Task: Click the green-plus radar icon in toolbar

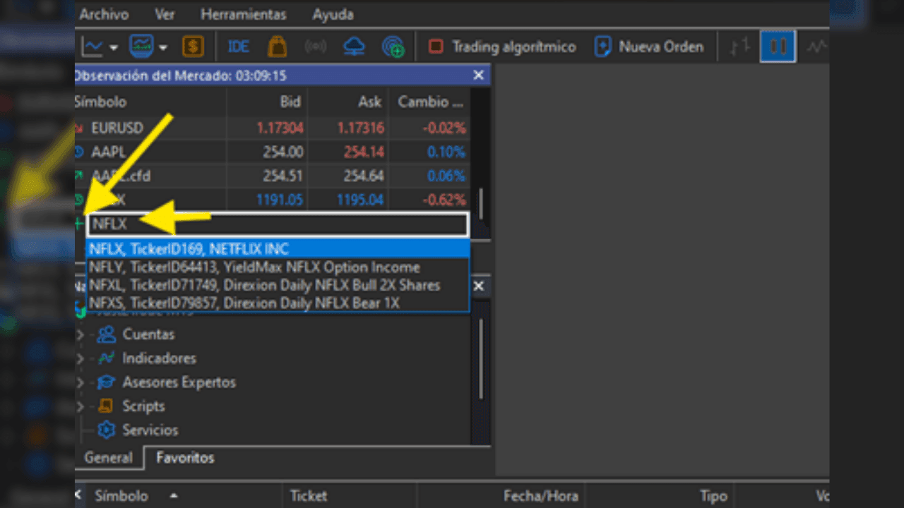Action: pyautogui.click(x=393, y=47)
